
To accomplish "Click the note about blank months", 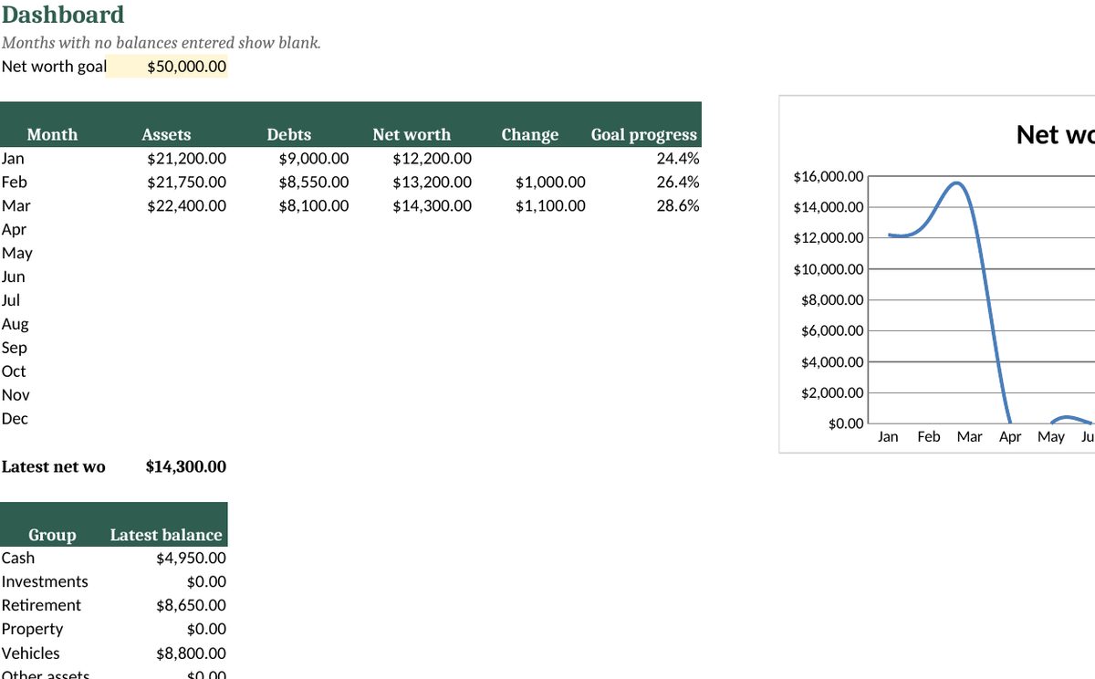I will (162, 42).
